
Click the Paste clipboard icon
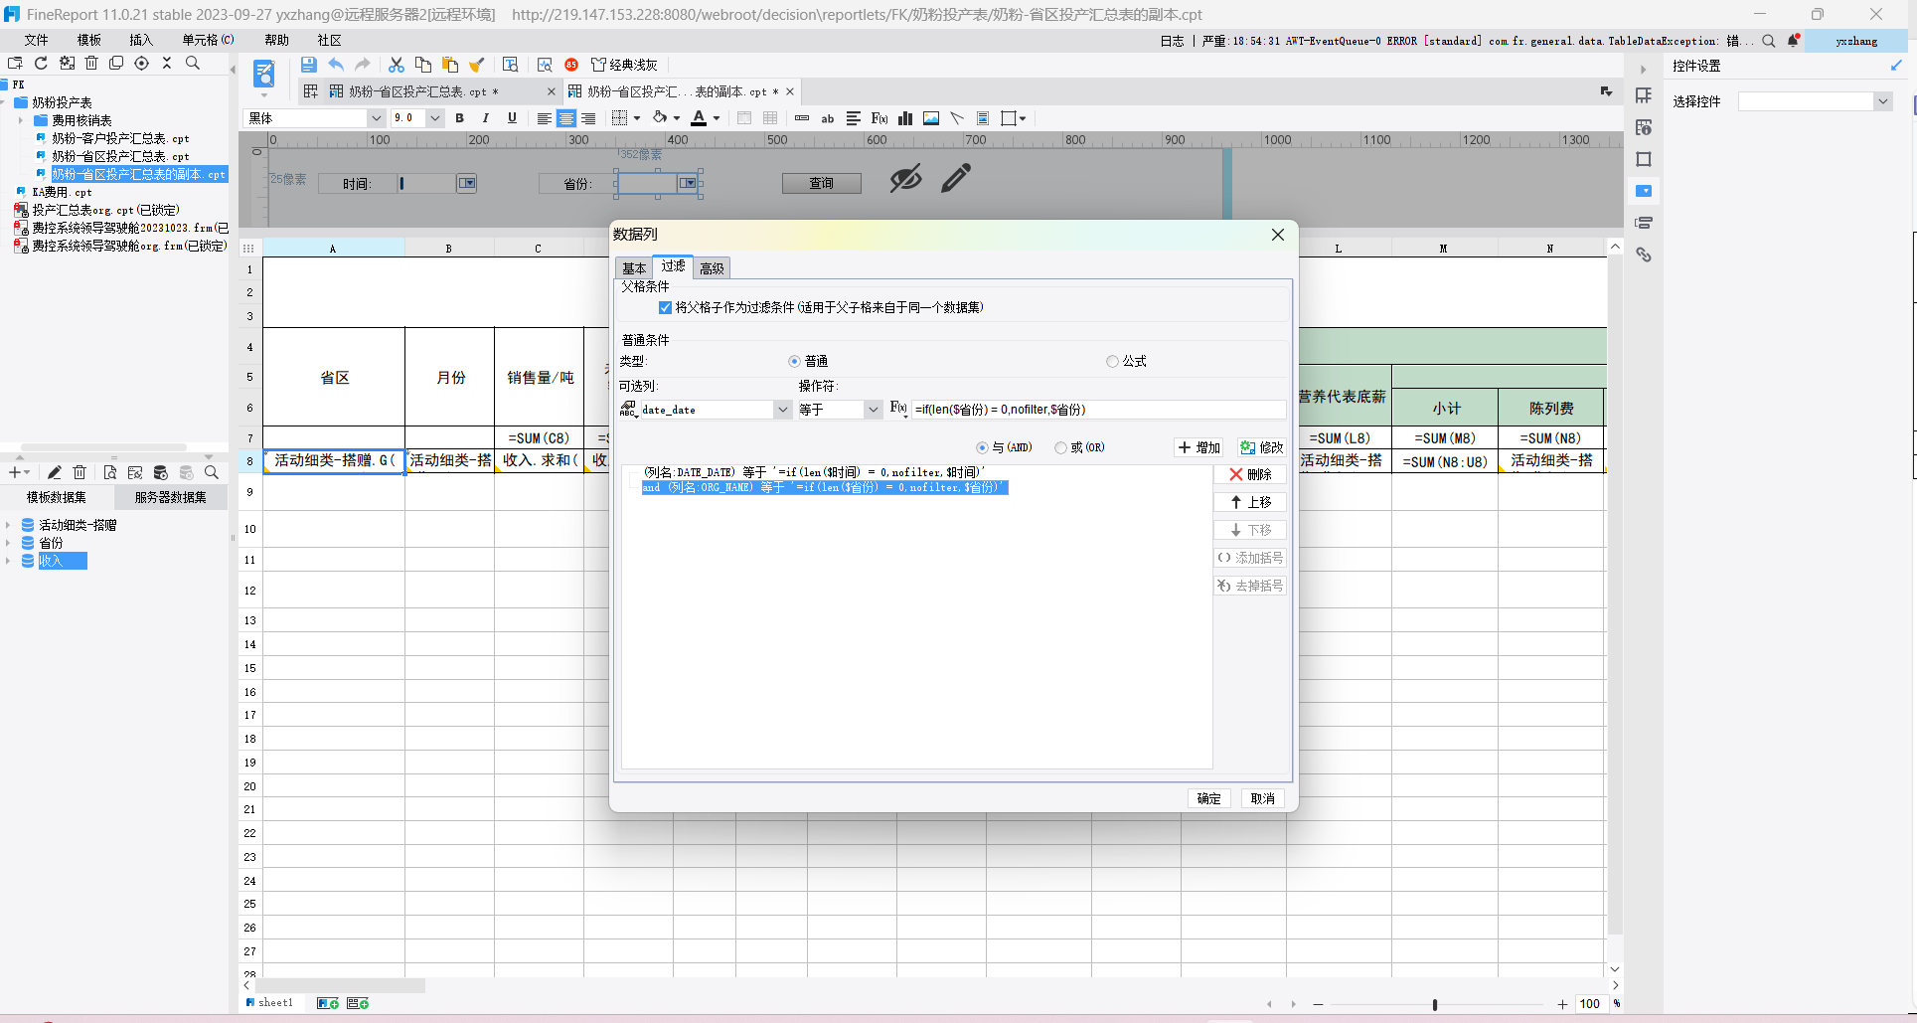click(x=450, y=65)
